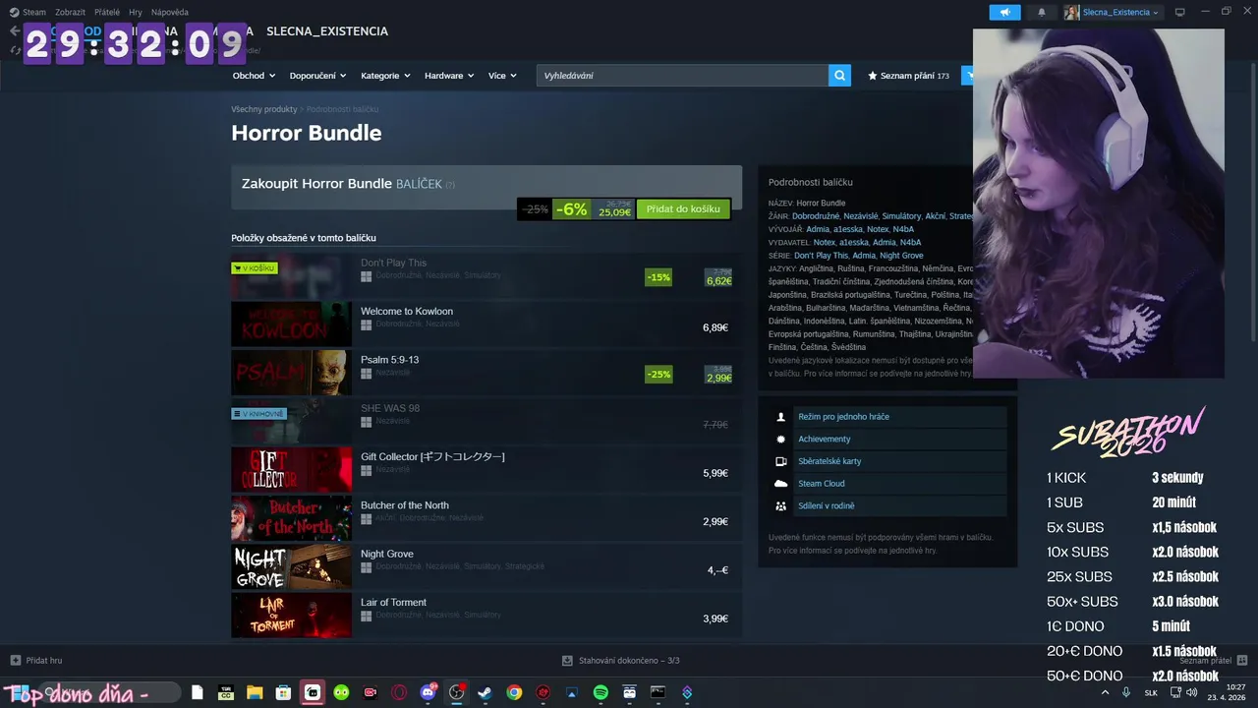Screen dimensions: 1258x708
Task: Click the V KOŠÍKU badge
Action: click(255, 267)
